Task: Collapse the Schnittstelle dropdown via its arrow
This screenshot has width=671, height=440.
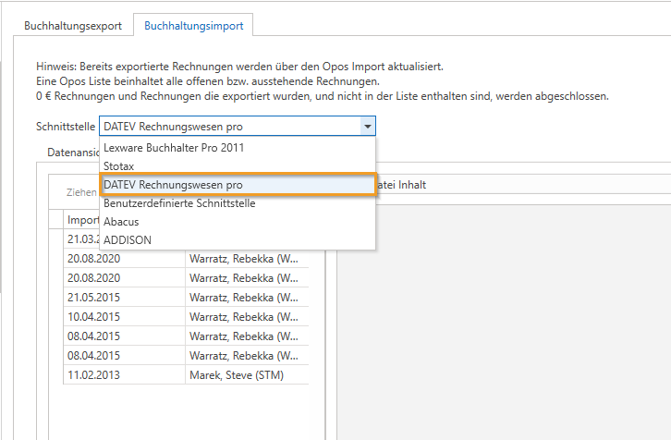Action: pos(368,127)
